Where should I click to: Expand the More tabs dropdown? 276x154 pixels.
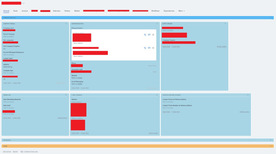click(181, 11)
